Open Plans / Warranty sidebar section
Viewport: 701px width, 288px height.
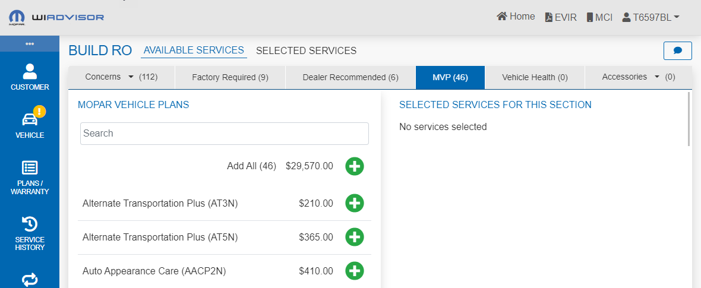[30, 177]
